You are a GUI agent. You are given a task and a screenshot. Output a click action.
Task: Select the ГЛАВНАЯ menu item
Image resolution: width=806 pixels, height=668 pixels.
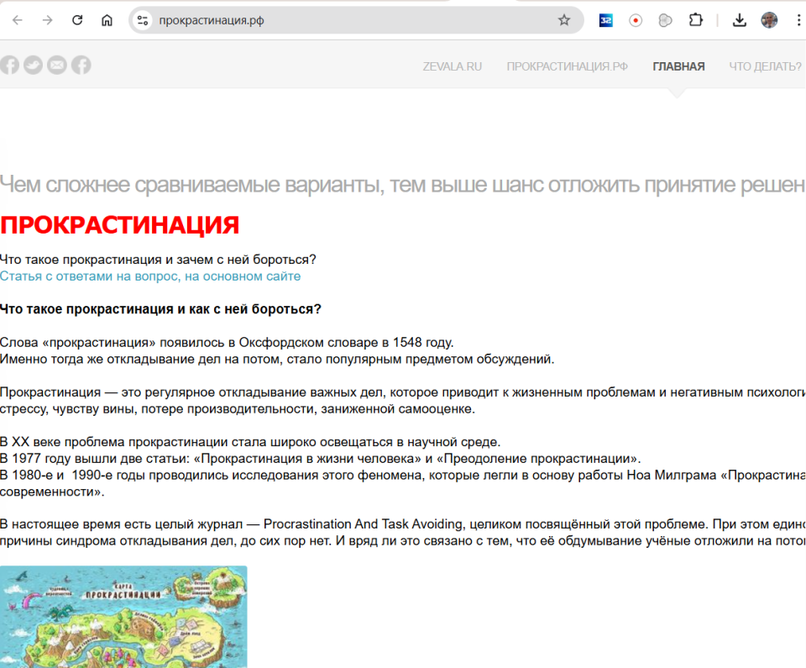click(x=678, y=66)
